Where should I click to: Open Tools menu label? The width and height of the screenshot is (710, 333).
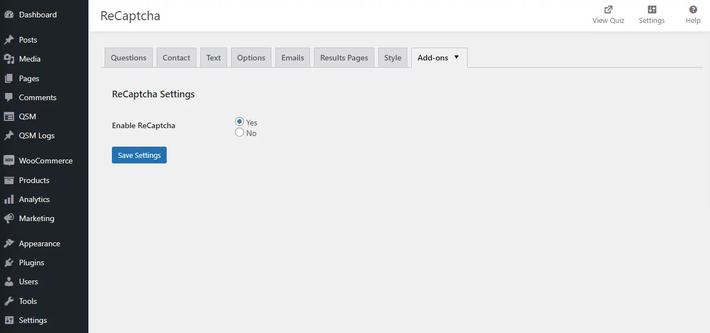tap(28, 301)
